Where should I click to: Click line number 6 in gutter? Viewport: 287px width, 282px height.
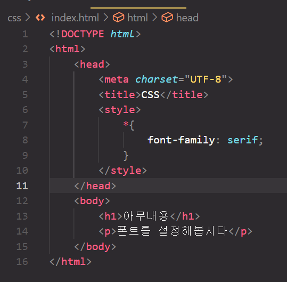tap(25, 110)
